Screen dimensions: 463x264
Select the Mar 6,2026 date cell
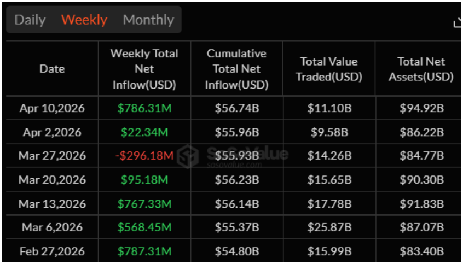pos(52,227)
